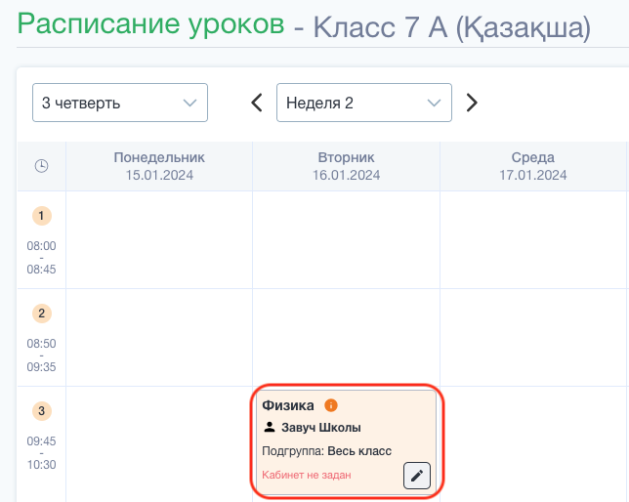Click the teacher name 'Завуч Школы'
This screenshot has height=502, width=629.
pos(321,428)
